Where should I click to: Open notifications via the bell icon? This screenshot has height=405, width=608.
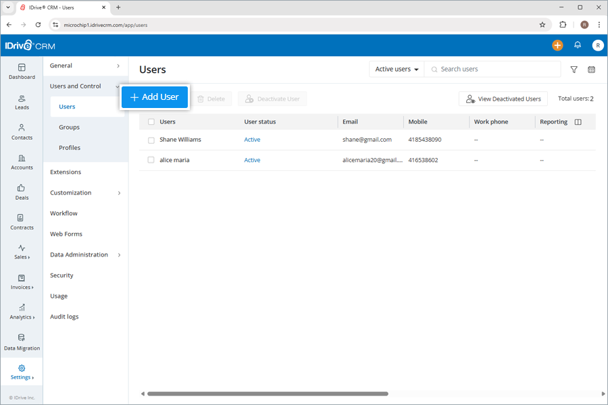(x=578, y=45)
